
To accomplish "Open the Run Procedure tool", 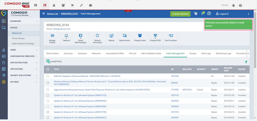I will [171, 36].
